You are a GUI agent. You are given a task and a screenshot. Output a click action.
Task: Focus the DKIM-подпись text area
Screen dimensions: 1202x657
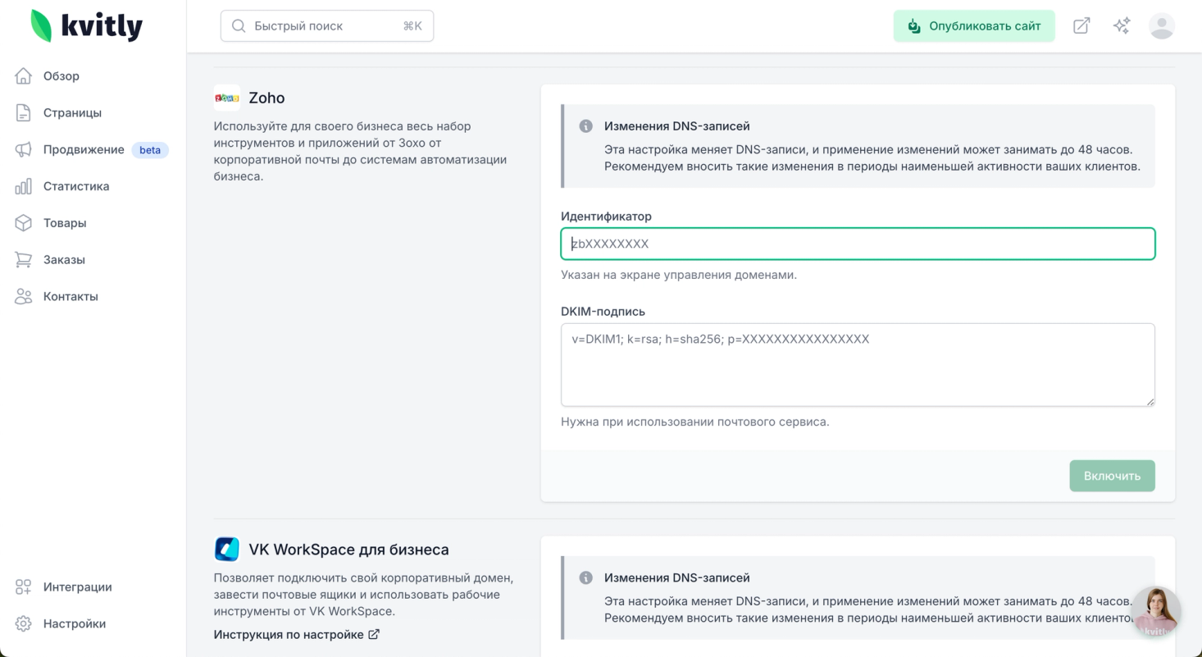click(x=858, y=365)
